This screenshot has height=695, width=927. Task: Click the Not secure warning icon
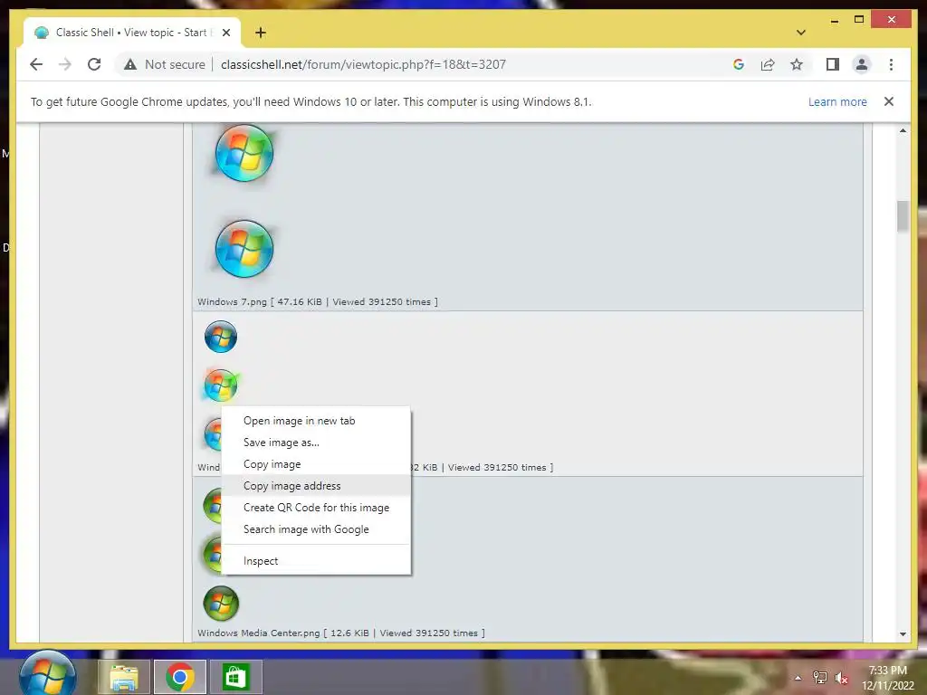tap(130, 64)
